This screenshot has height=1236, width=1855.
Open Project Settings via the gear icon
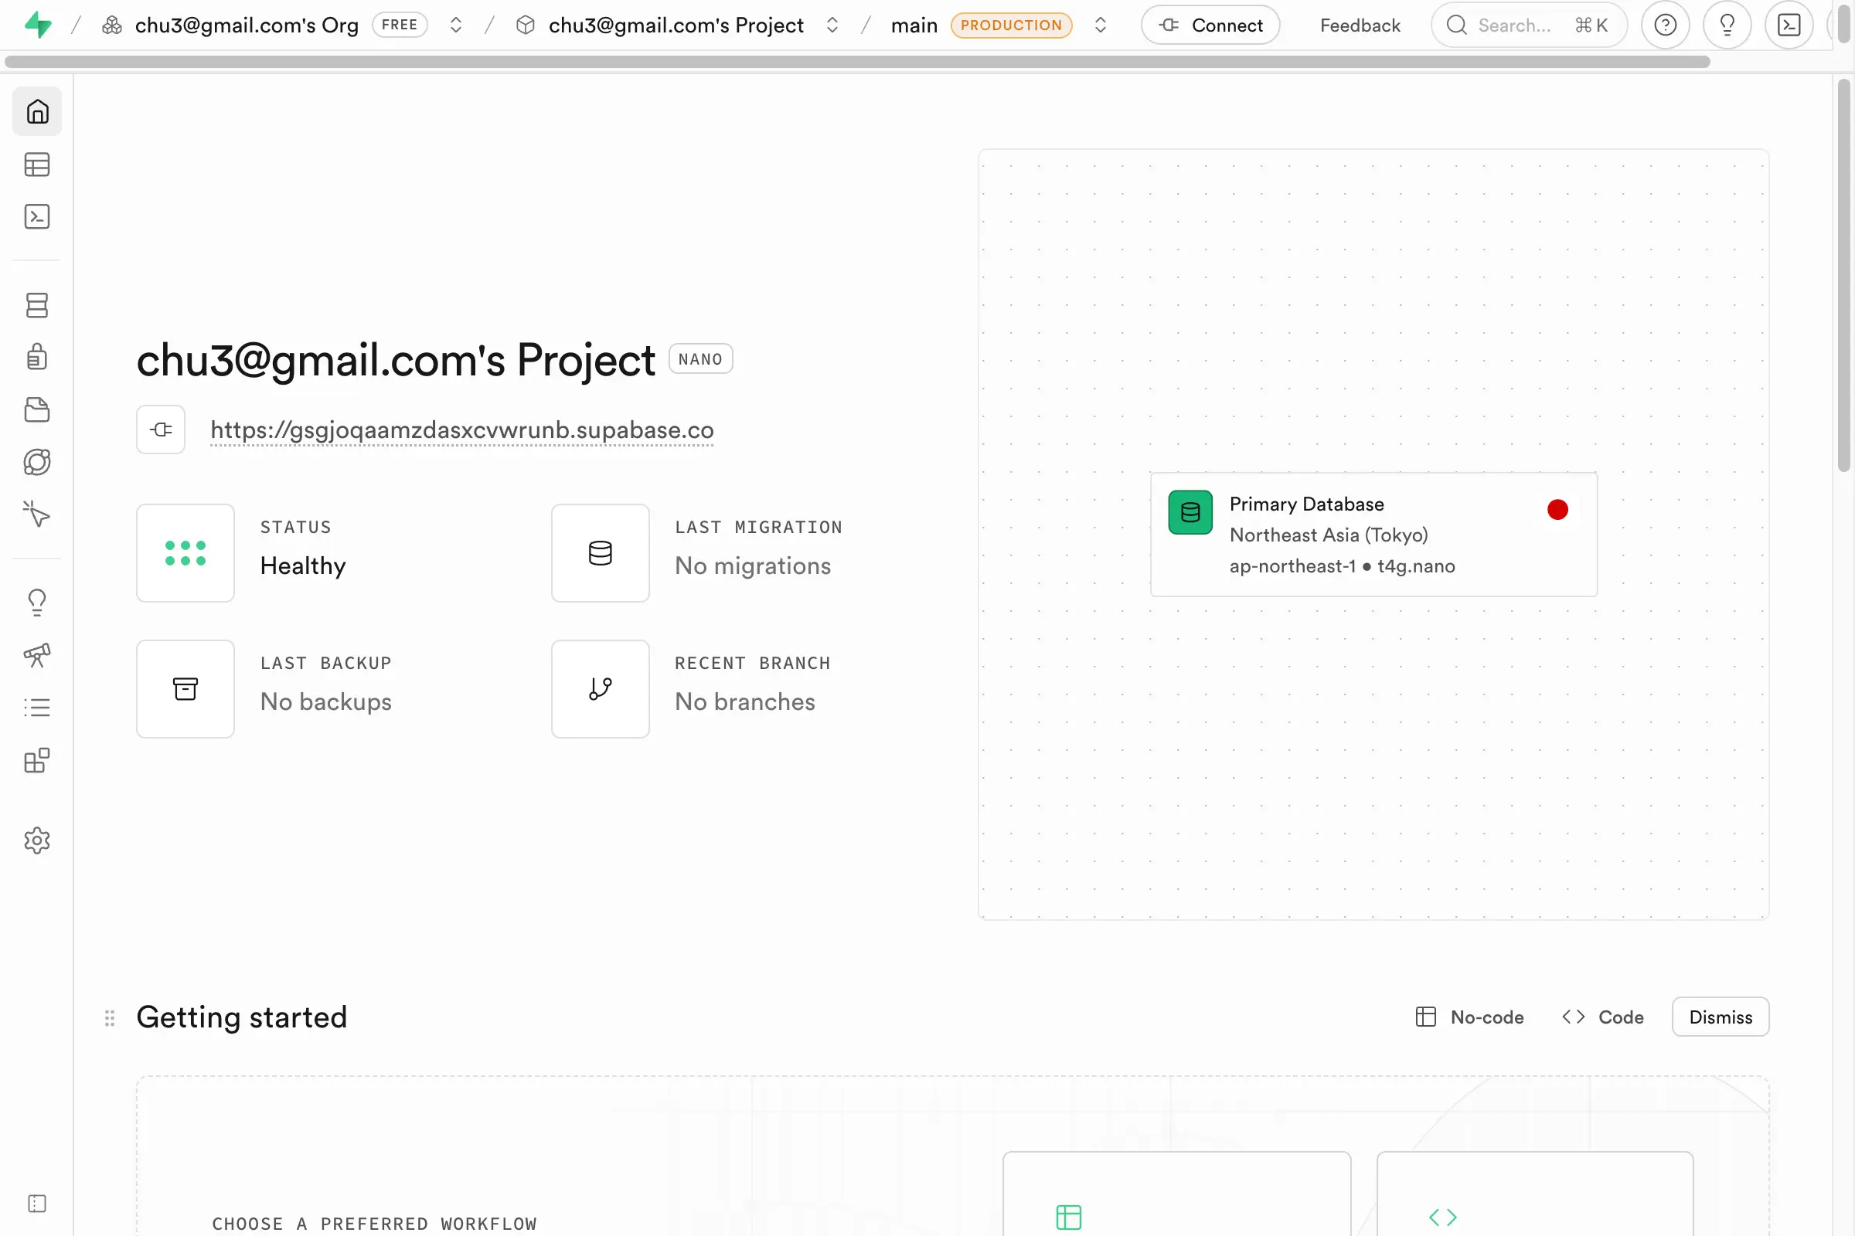coord(37,840)
